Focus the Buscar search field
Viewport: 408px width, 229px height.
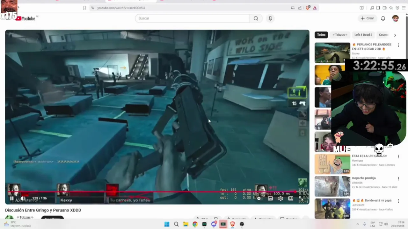[192, 18]
